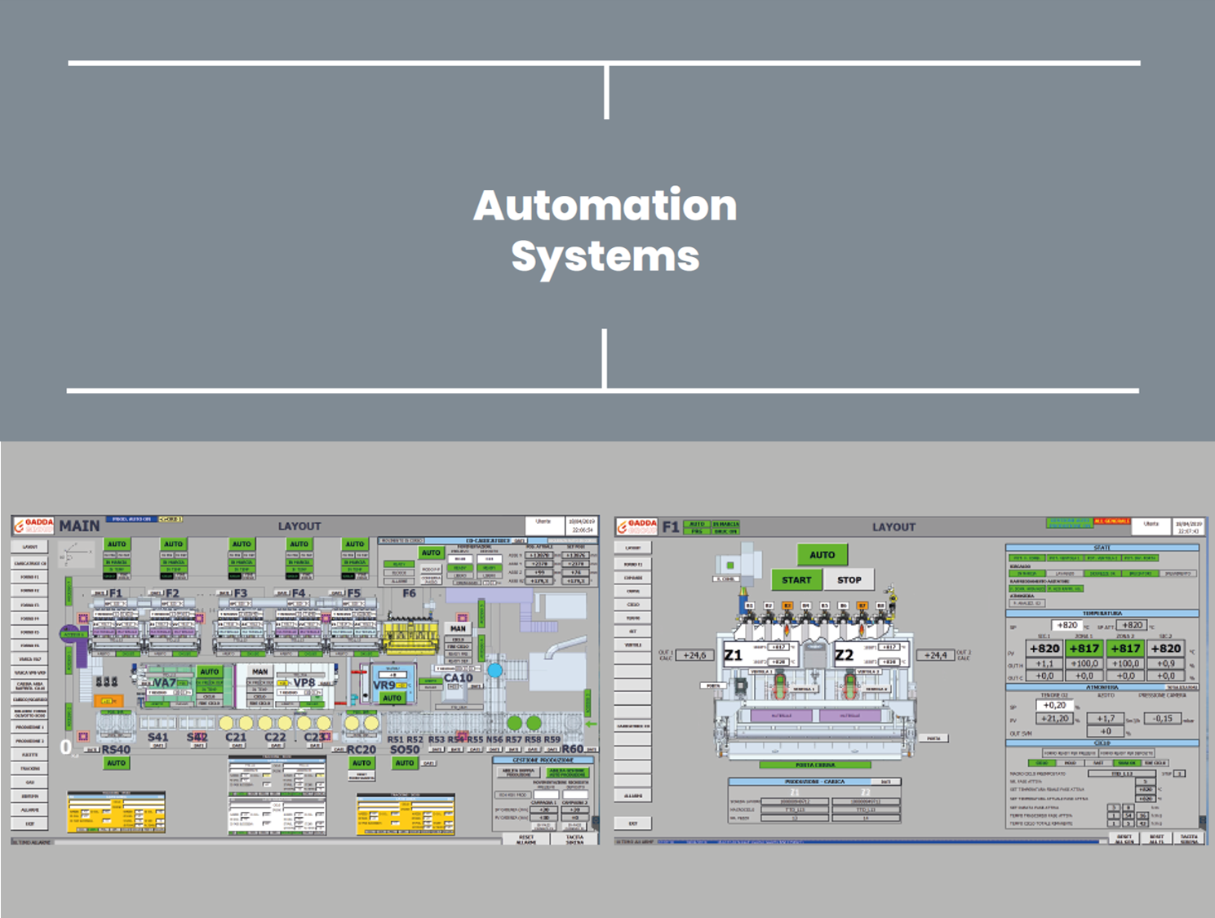Open LAYOUT in the MAIN sidebar
The width and height of the screenshot is (1215, 918).
(x=30, y=548)
